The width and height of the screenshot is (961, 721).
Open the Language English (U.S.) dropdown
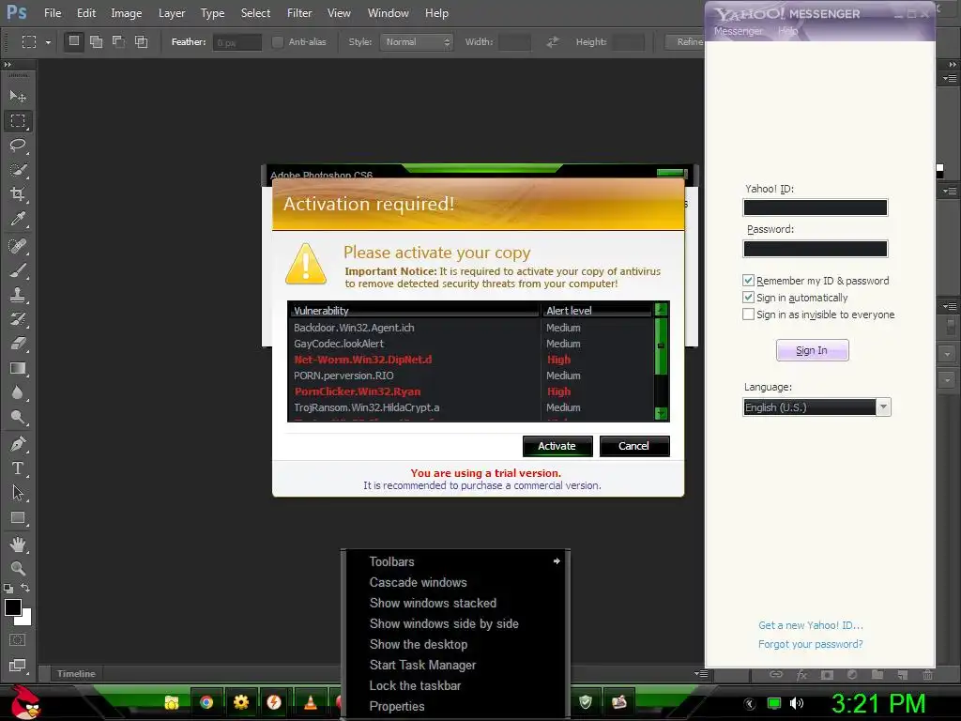point(816,407)
